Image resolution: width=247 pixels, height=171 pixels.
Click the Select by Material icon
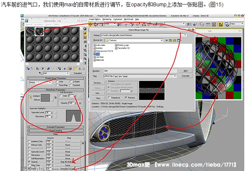85,59
